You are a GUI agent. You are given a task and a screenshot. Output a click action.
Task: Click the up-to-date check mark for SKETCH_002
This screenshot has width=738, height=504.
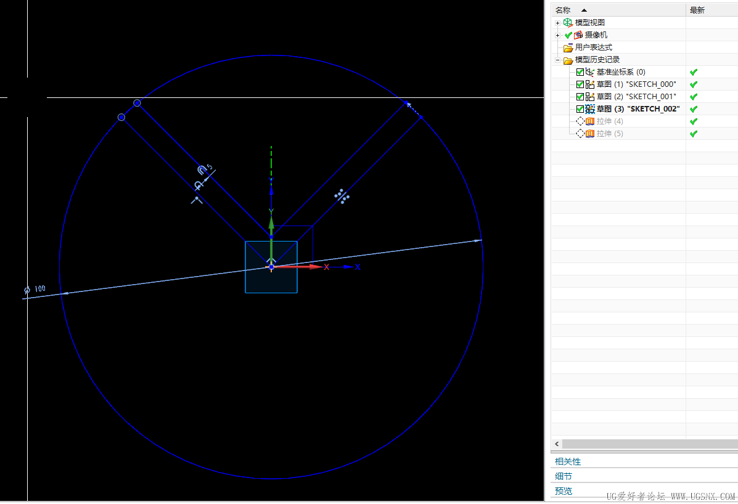tap(693, 109)
